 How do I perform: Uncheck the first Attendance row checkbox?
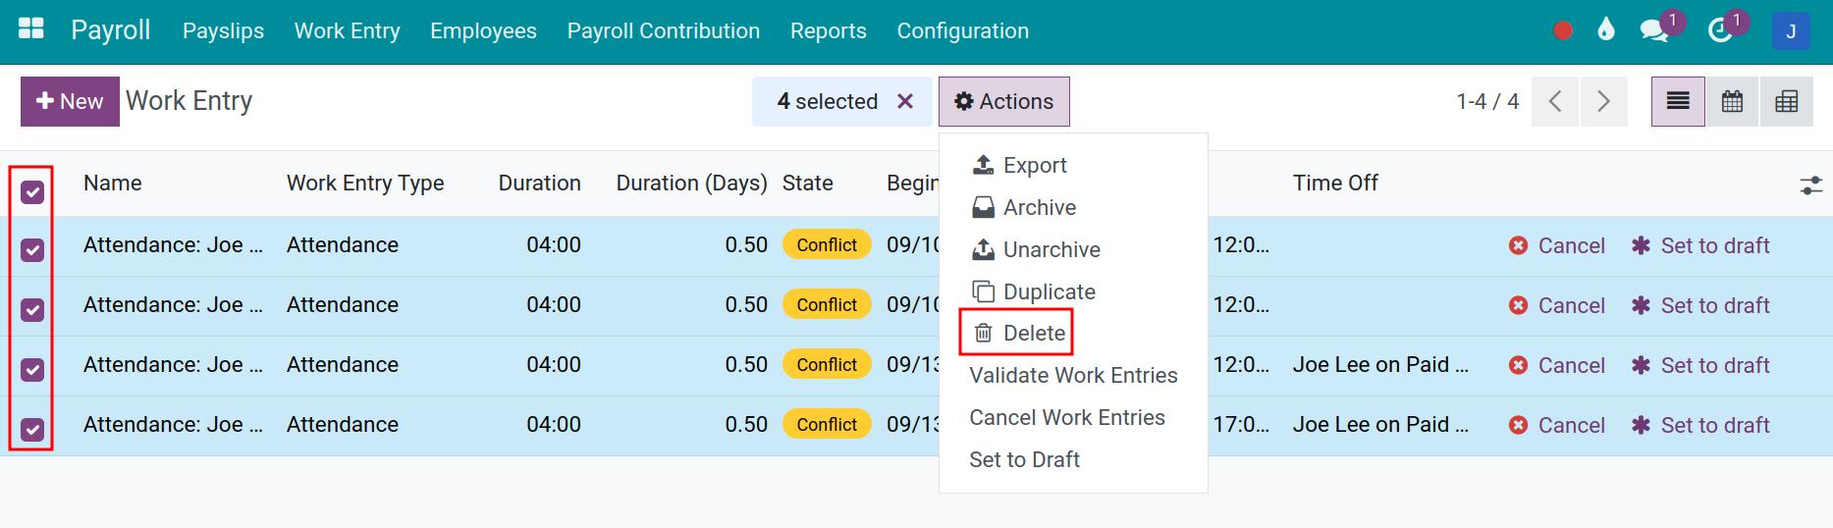point(32,250)
